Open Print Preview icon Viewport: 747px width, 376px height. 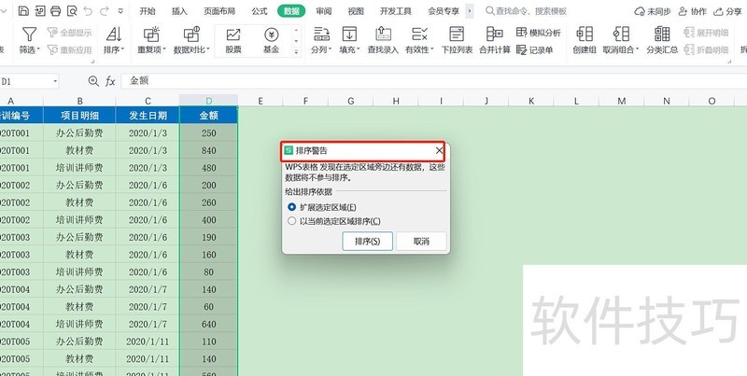click(x=72, y=11)
